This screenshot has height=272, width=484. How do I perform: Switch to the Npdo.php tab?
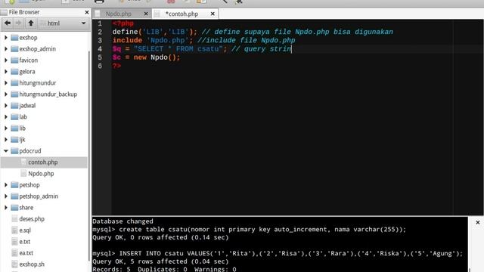click(119, 14)
